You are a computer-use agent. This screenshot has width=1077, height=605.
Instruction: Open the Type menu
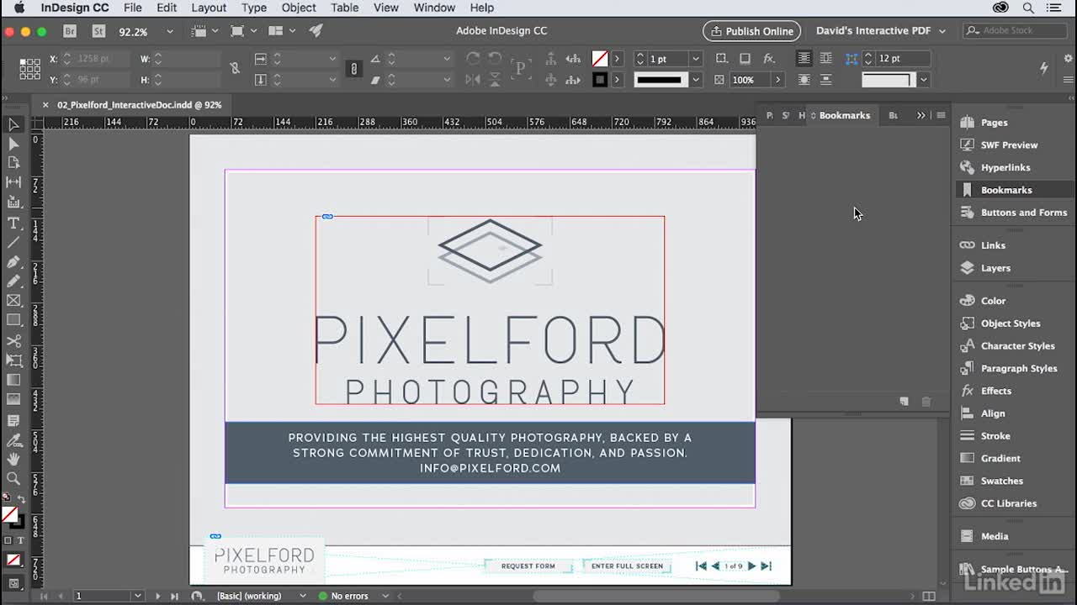[x=253, y=8]
